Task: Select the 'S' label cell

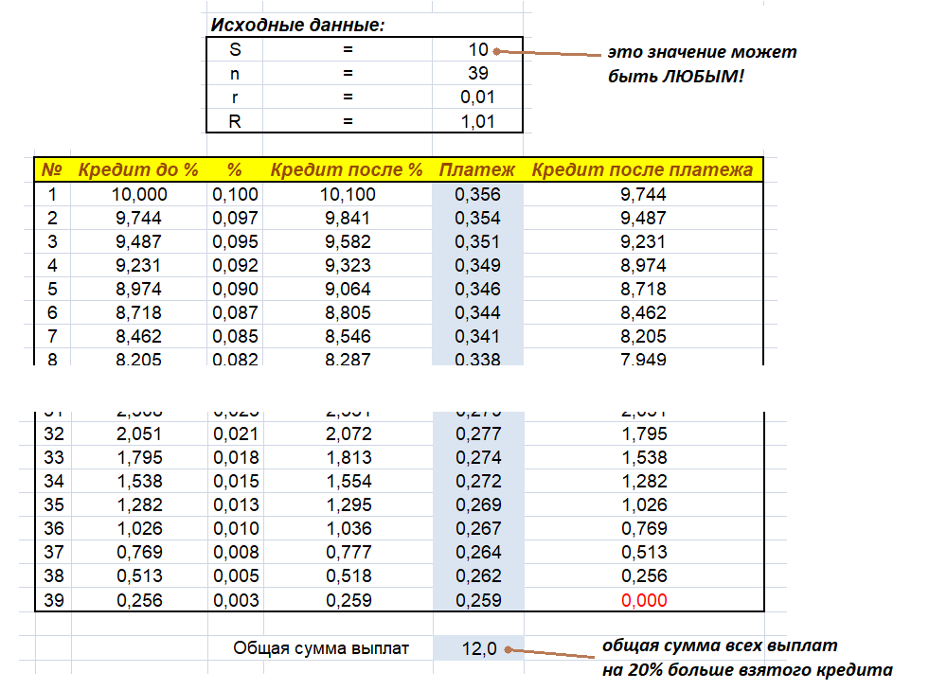Action: pos(235,50)
